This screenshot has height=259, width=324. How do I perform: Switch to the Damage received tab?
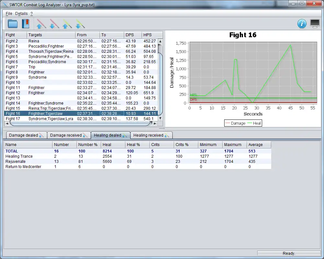[x=69, y=135]
